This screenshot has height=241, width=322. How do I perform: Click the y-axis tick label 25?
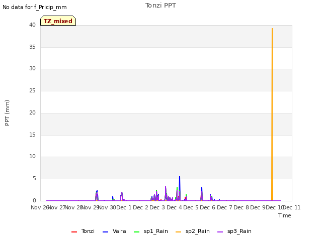point(32,91)
